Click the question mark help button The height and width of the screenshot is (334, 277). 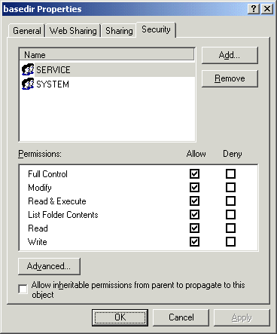(x=254, y=9)
